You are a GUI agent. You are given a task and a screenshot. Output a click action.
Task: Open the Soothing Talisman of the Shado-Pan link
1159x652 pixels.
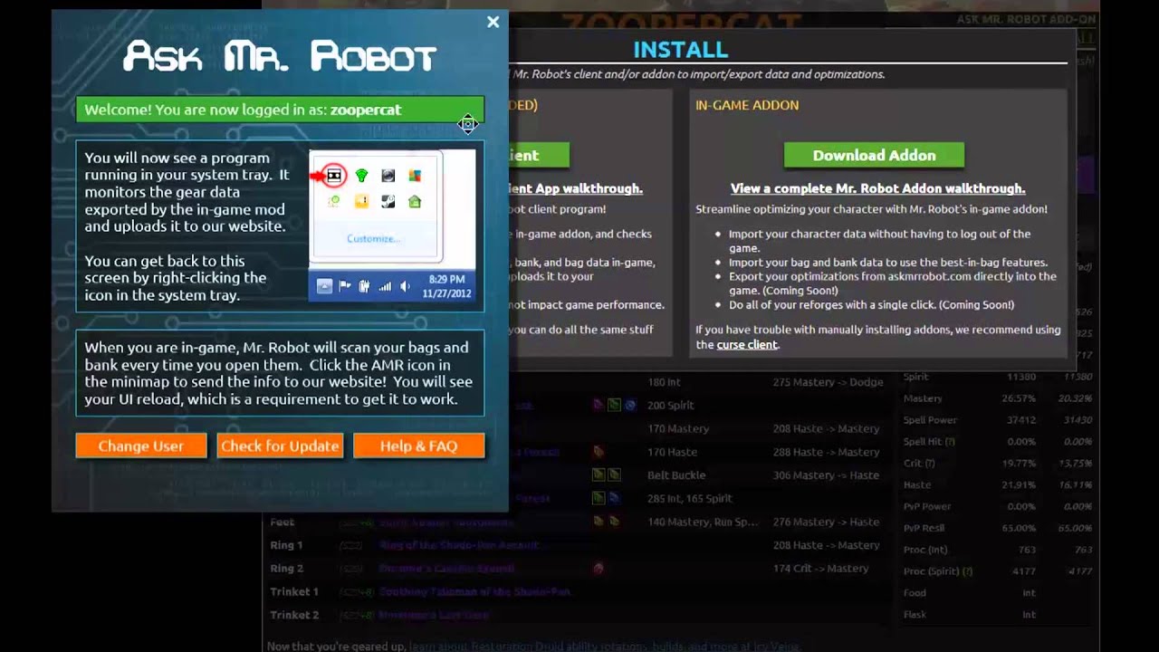tap(475, 591)
